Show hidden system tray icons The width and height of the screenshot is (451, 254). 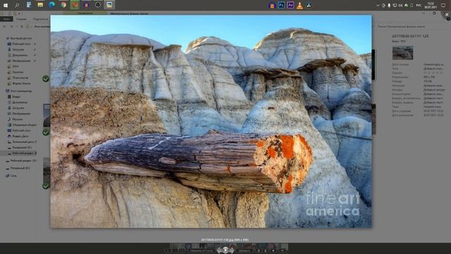click(x=378, y=5)
